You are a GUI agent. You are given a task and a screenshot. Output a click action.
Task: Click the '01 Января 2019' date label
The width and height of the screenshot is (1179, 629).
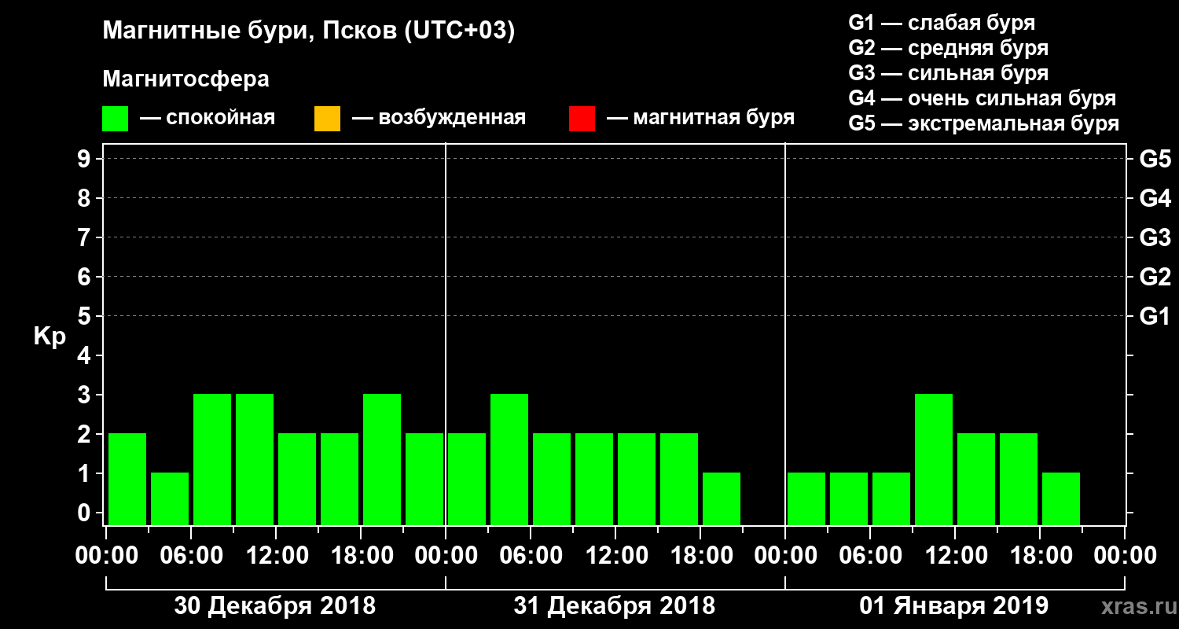pos(954,606)
